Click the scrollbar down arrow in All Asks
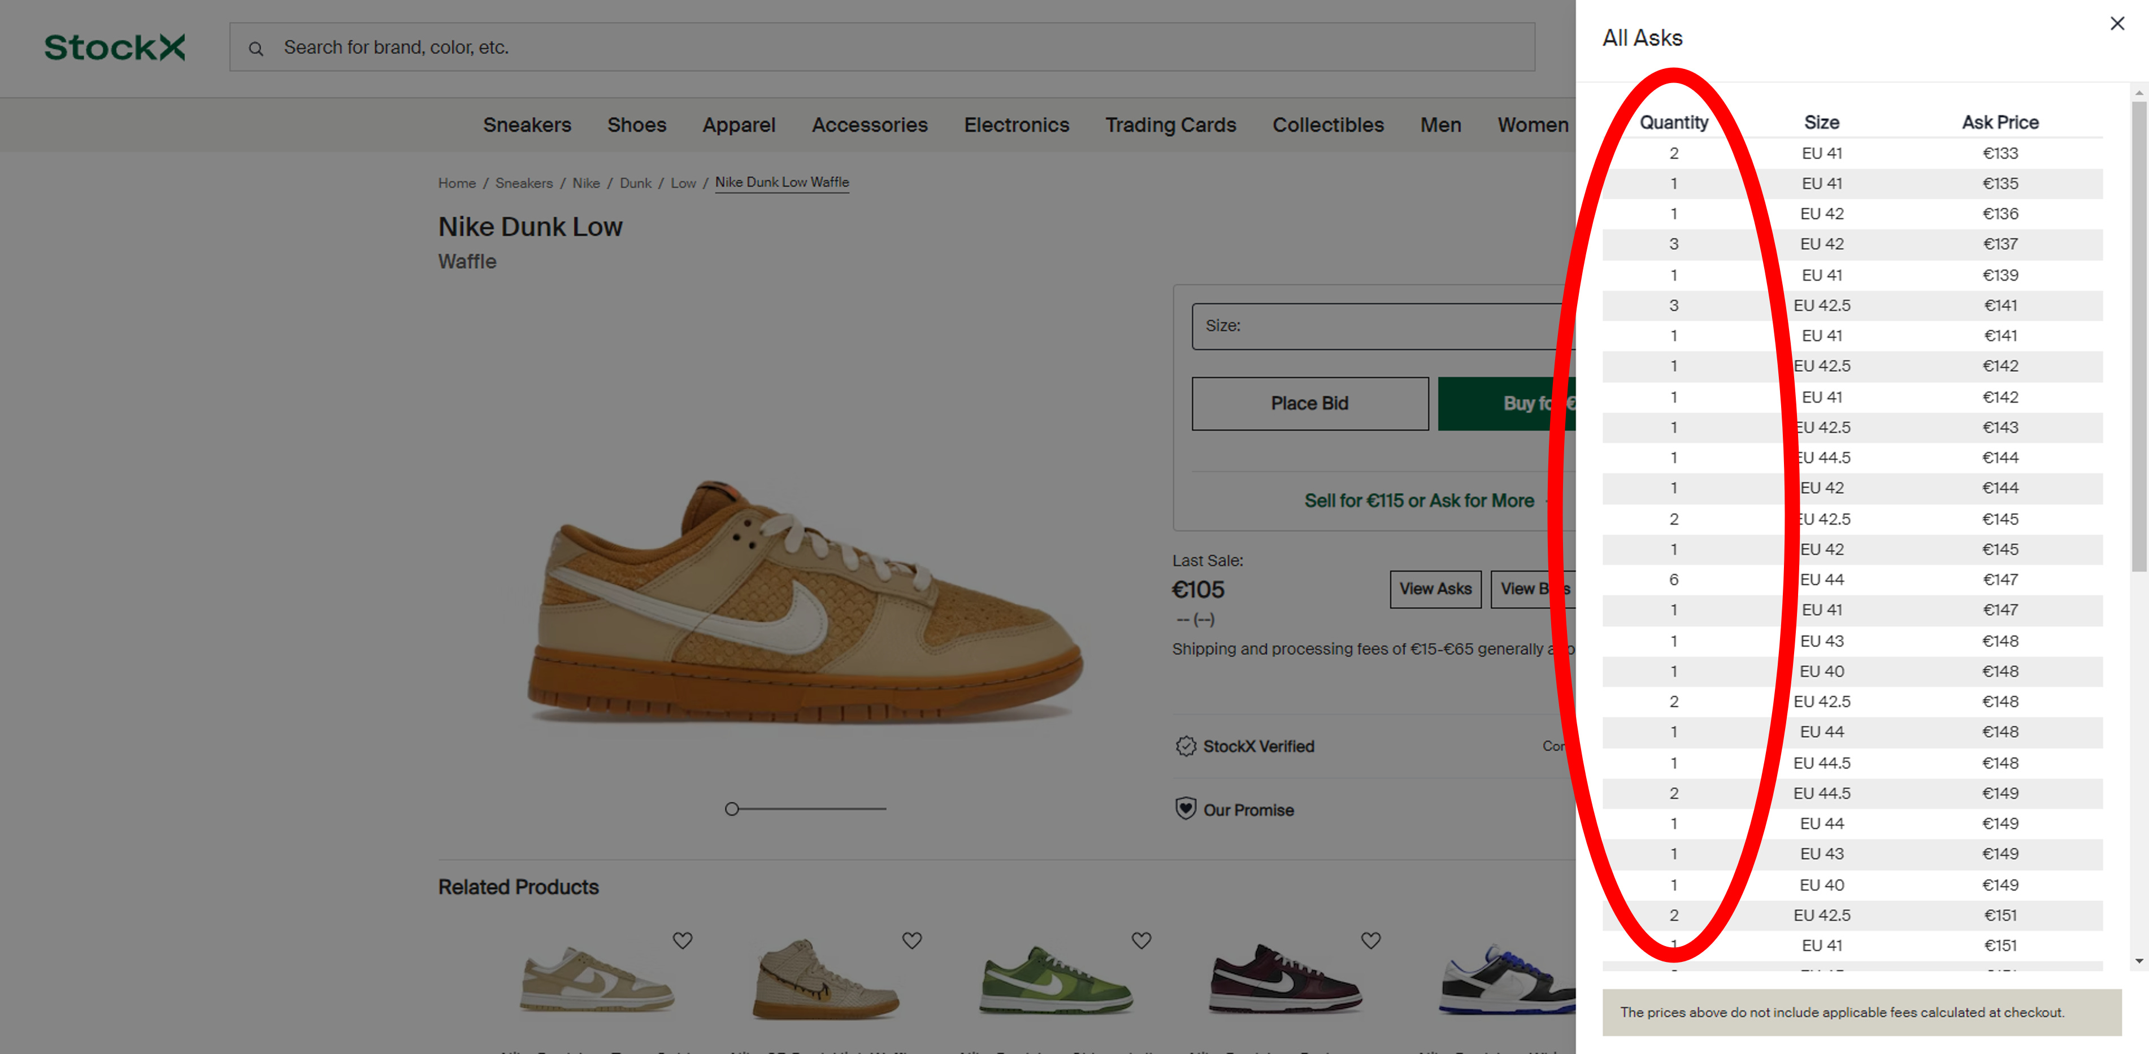 (2138, 961)
